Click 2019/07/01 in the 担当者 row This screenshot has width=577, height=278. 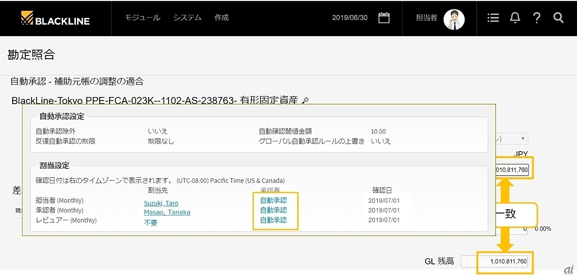tap(384, 200)
